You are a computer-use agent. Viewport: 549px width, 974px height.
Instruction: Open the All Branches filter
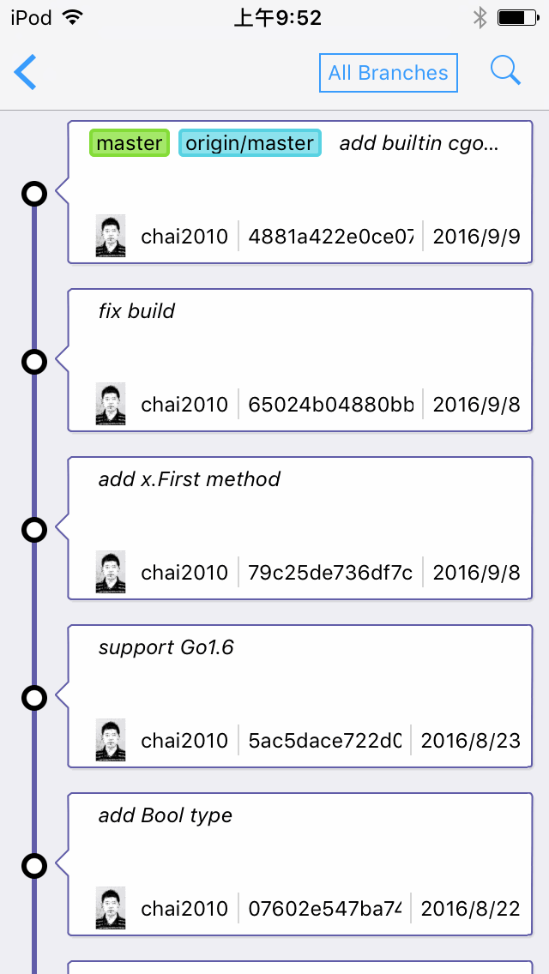point(388,73)
